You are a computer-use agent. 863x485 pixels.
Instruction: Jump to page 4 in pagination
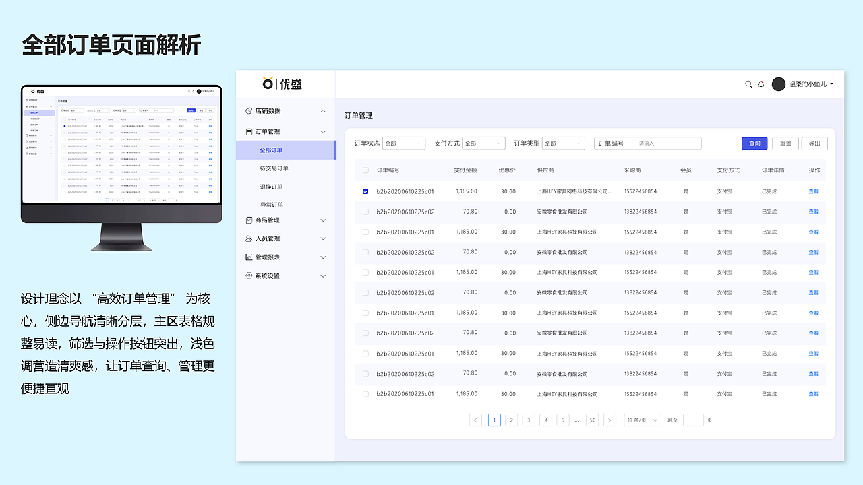pos(545,420)
